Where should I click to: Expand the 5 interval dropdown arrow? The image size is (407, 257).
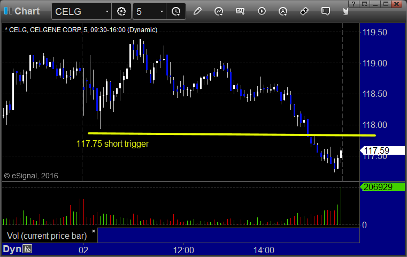pyautogui.click(x=162, y=11)
